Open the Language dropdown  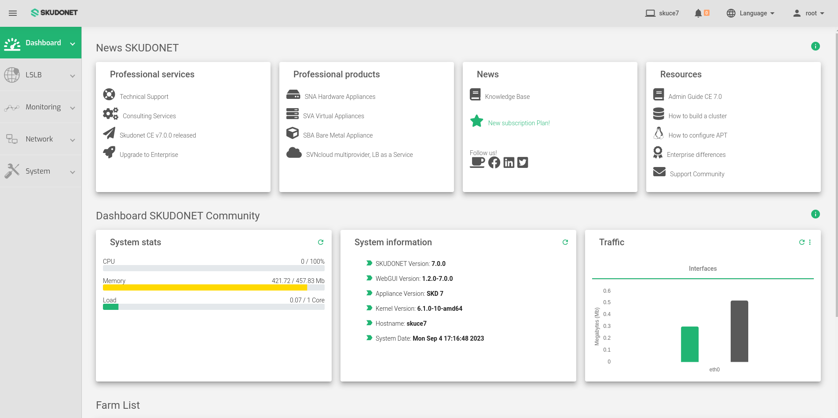[x=750, y=13]
